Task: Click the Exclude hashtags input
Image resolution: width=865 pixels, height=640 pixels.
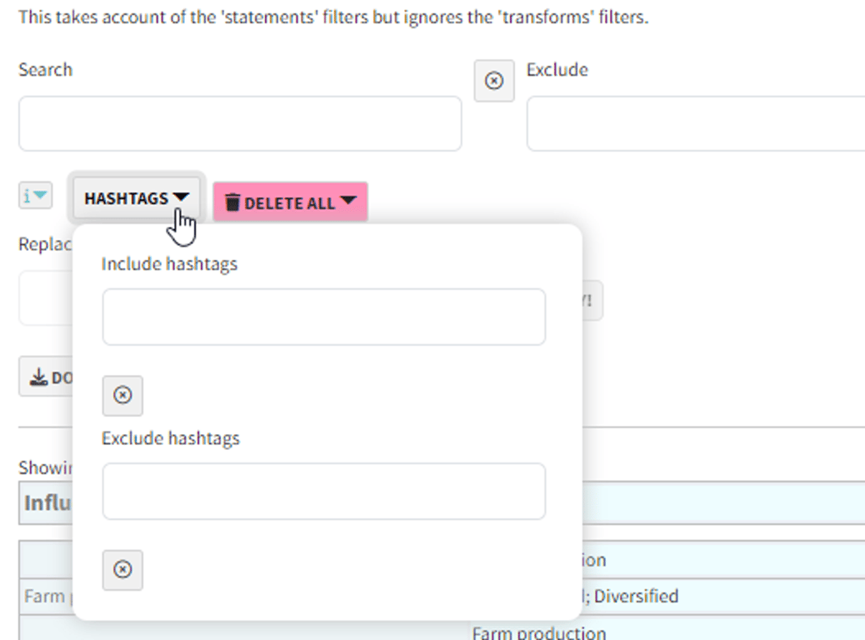Action: [x=323, y=491]
